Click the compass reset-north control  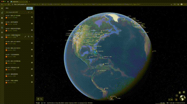tap(176, 99)
